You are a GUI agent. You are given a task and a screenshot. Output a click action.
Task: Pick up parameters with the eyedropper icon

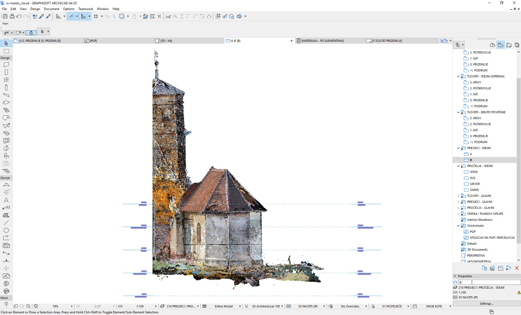click(42, 16)
